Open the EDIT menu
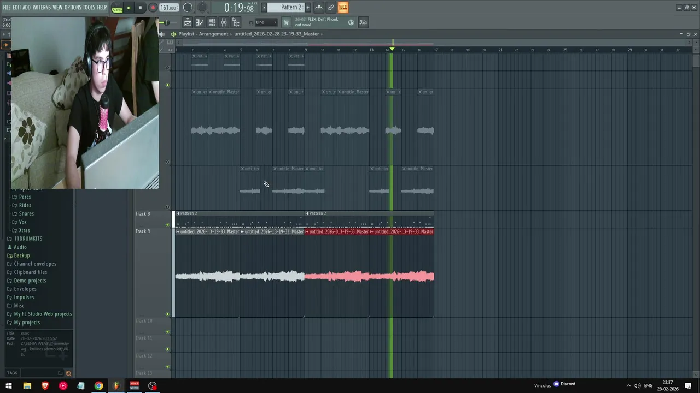Image resolution: width=700 pixels, height=393 pixels. click(17, 8)
